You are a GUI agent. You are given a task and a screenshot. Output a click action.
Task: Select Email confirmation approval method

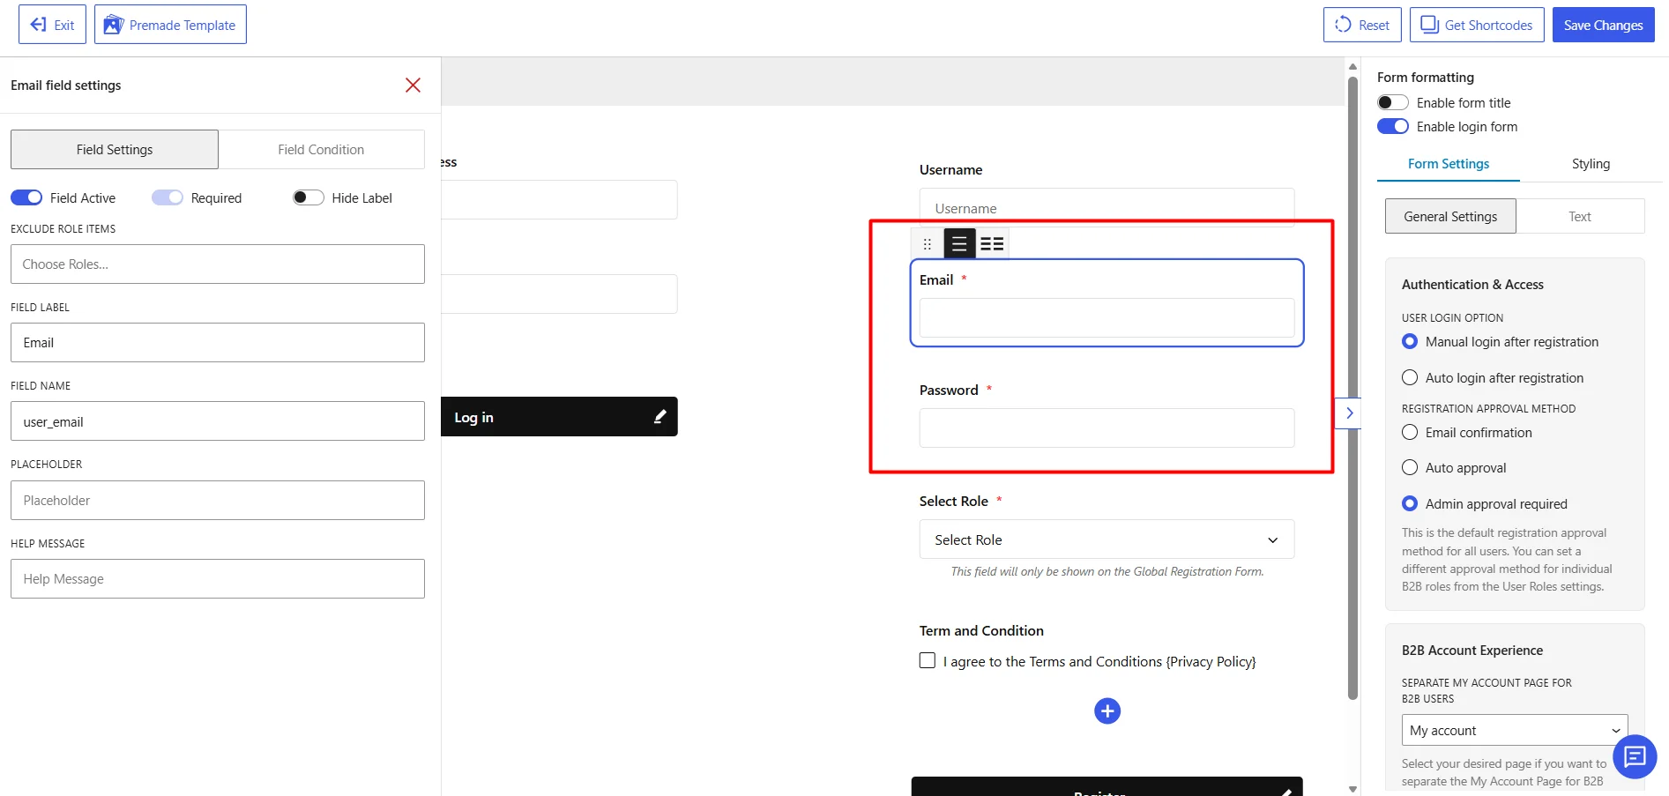tap(1410, 432)
